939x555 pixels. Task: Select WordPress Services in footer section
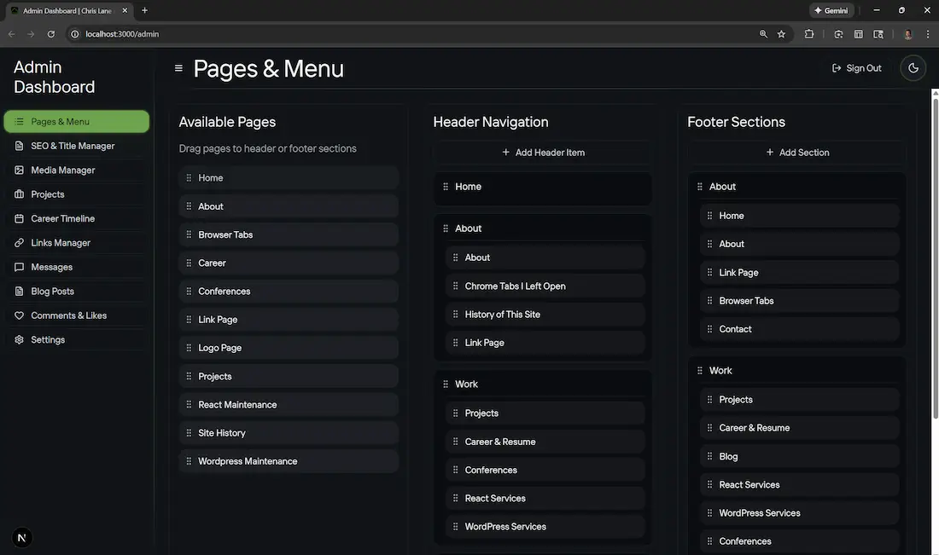(x=800, y=513)
